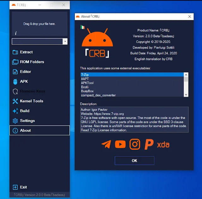Click the Italian flag language icon
This screenshot has width=202, height=199.
click(x=82, y=27)
